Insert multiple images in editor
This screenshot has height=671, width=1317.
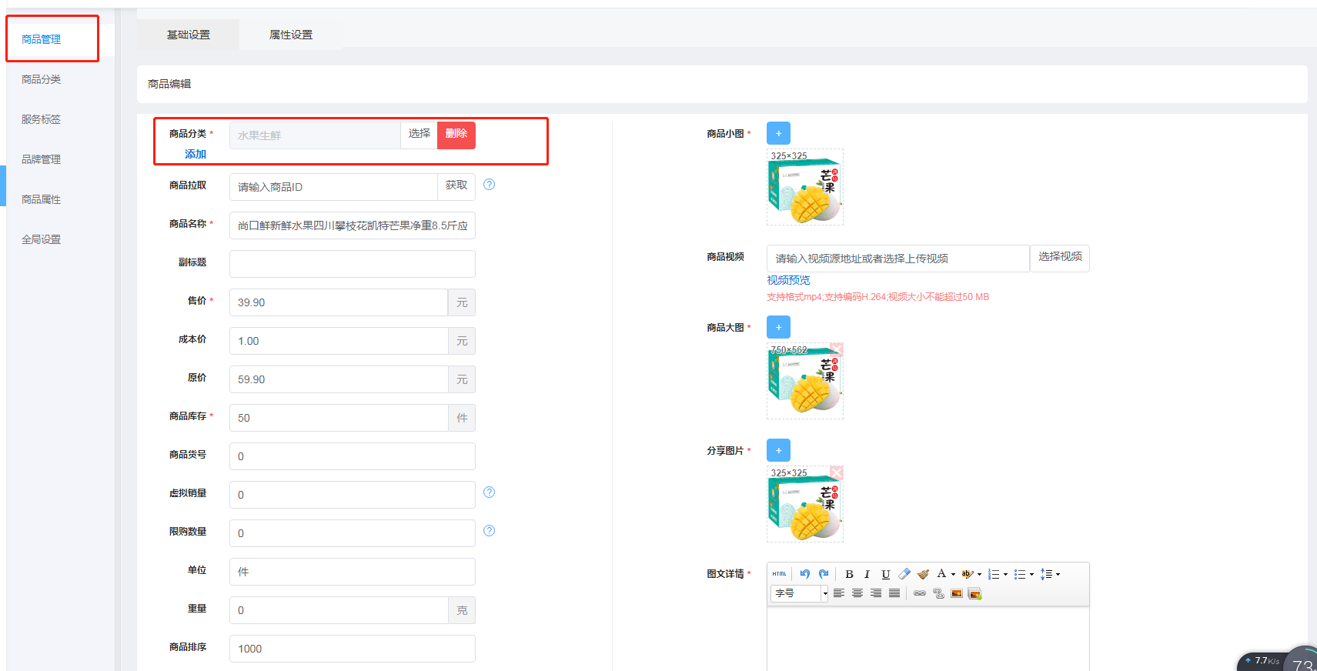974,593
